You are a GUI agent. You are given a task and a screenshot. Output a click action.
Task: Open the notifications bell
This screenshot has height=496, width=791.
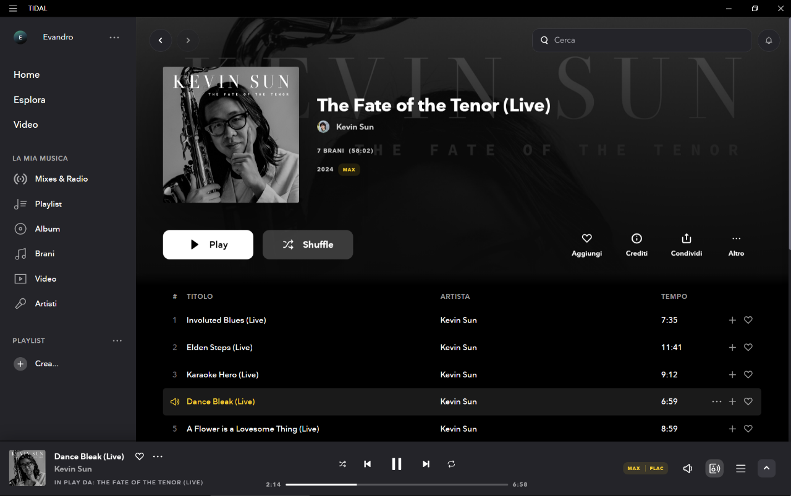pyautogui.click(x=769, y=40)
